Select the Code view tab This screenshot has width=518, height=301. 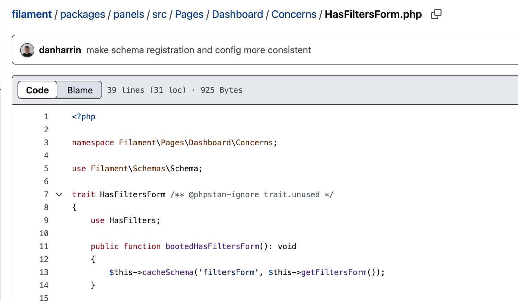pyautogui.click(x=37, y=90)
